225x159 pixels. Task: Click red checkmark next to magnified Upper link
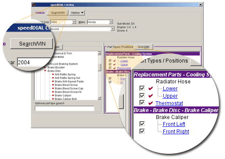pos(151,96)
